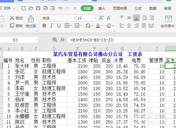
Task: Open the insert function fx dialog
Action: coord(62,40)
